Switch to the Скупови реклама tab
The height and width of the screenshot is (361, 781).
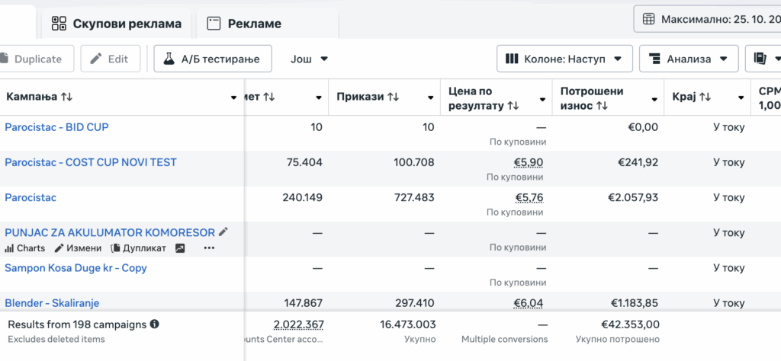[117, 24]
